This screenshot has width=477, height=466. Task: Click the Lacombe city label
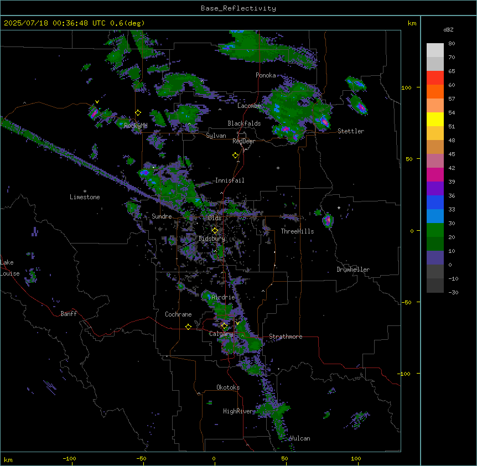[x=249, y=106]
